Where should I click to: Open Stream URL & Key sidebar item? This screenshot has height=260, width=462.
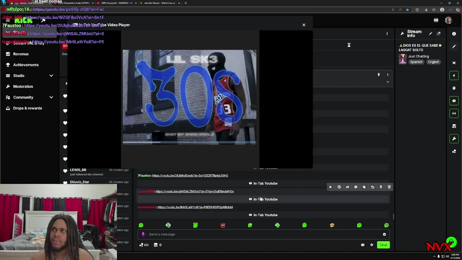coord(30,43)
